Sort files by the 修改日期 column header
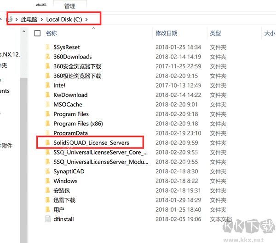 (167, 33)
